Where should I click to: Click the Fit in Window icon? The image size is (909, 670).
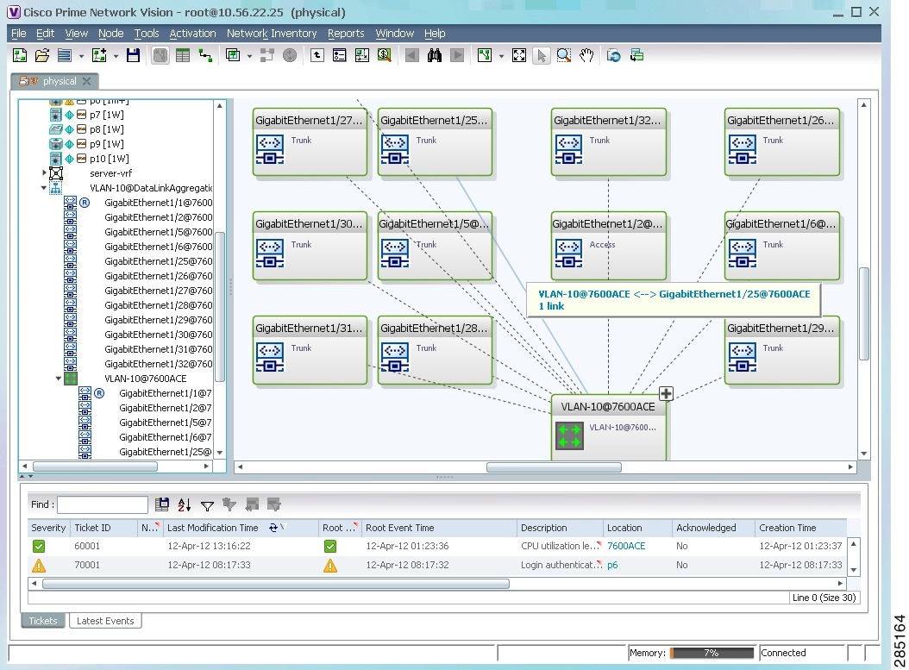[x=519, y=56]
